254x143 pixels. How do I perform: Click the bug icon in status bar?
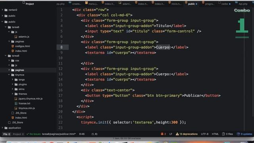point(162,134)
